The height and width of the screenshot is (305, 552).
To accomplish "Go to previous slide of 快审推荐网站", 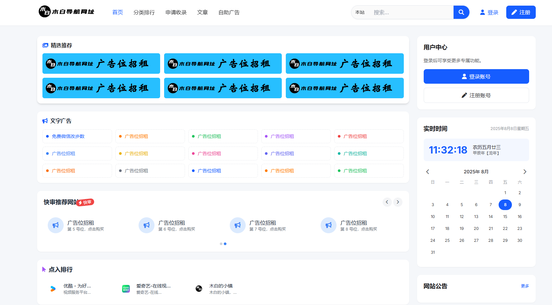I will (387, 202).
